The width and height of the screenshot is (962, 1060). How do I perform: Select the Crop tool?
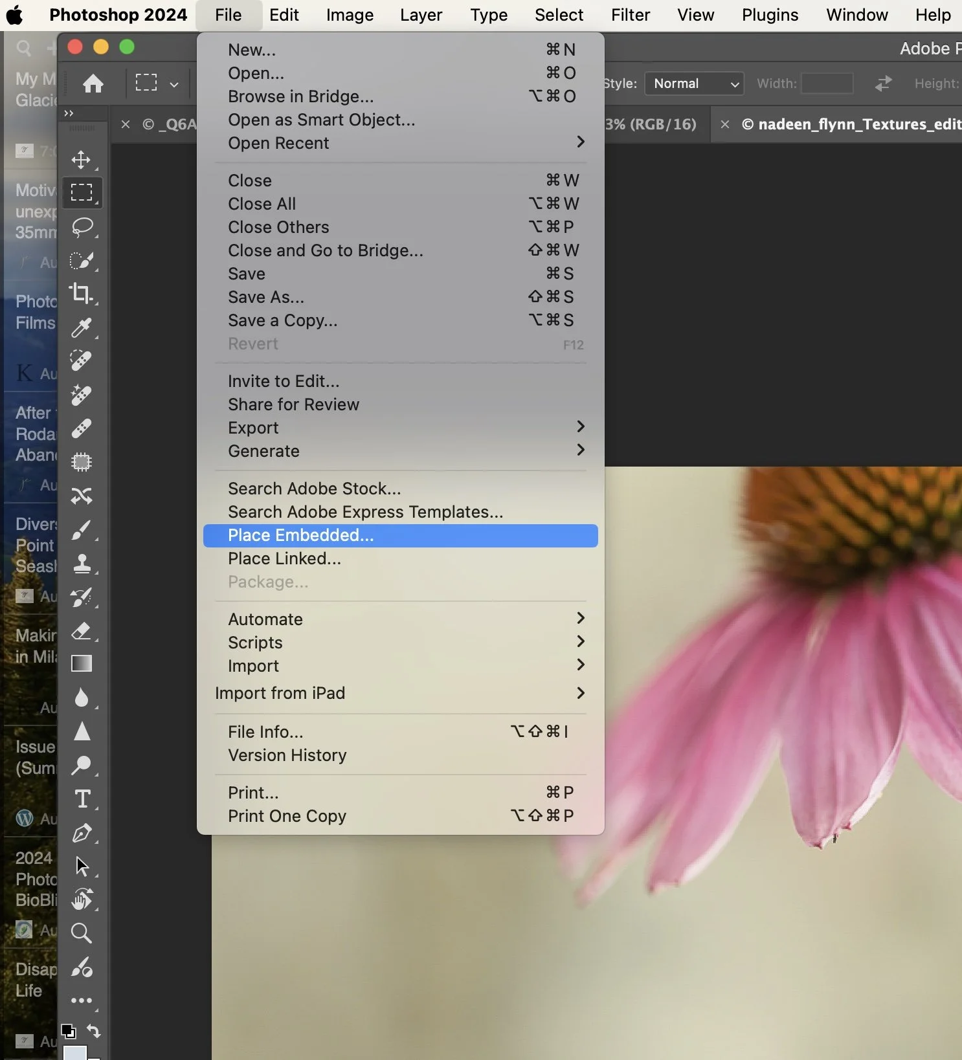(x=82, y=293)
